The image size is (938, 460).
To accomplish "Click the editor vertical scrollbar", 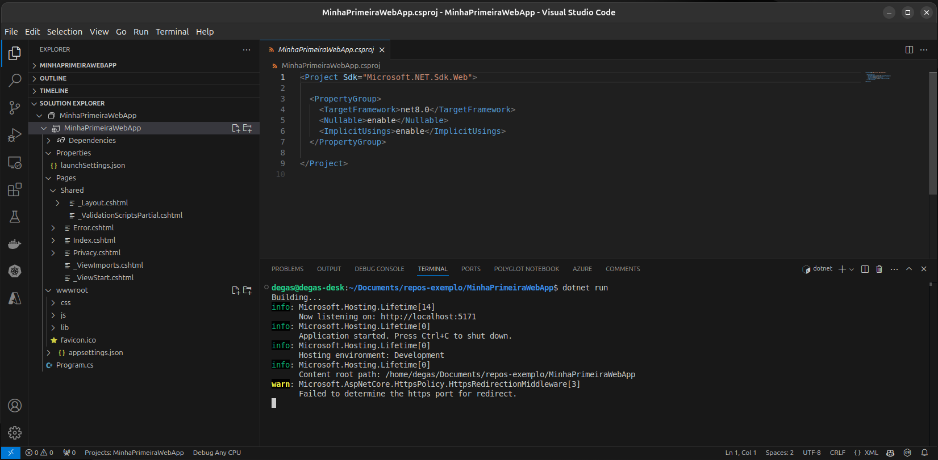I will (933, 134).
